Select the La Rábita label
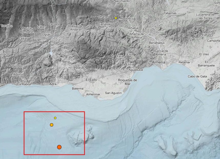220x159 pixels. coord(24,84)
